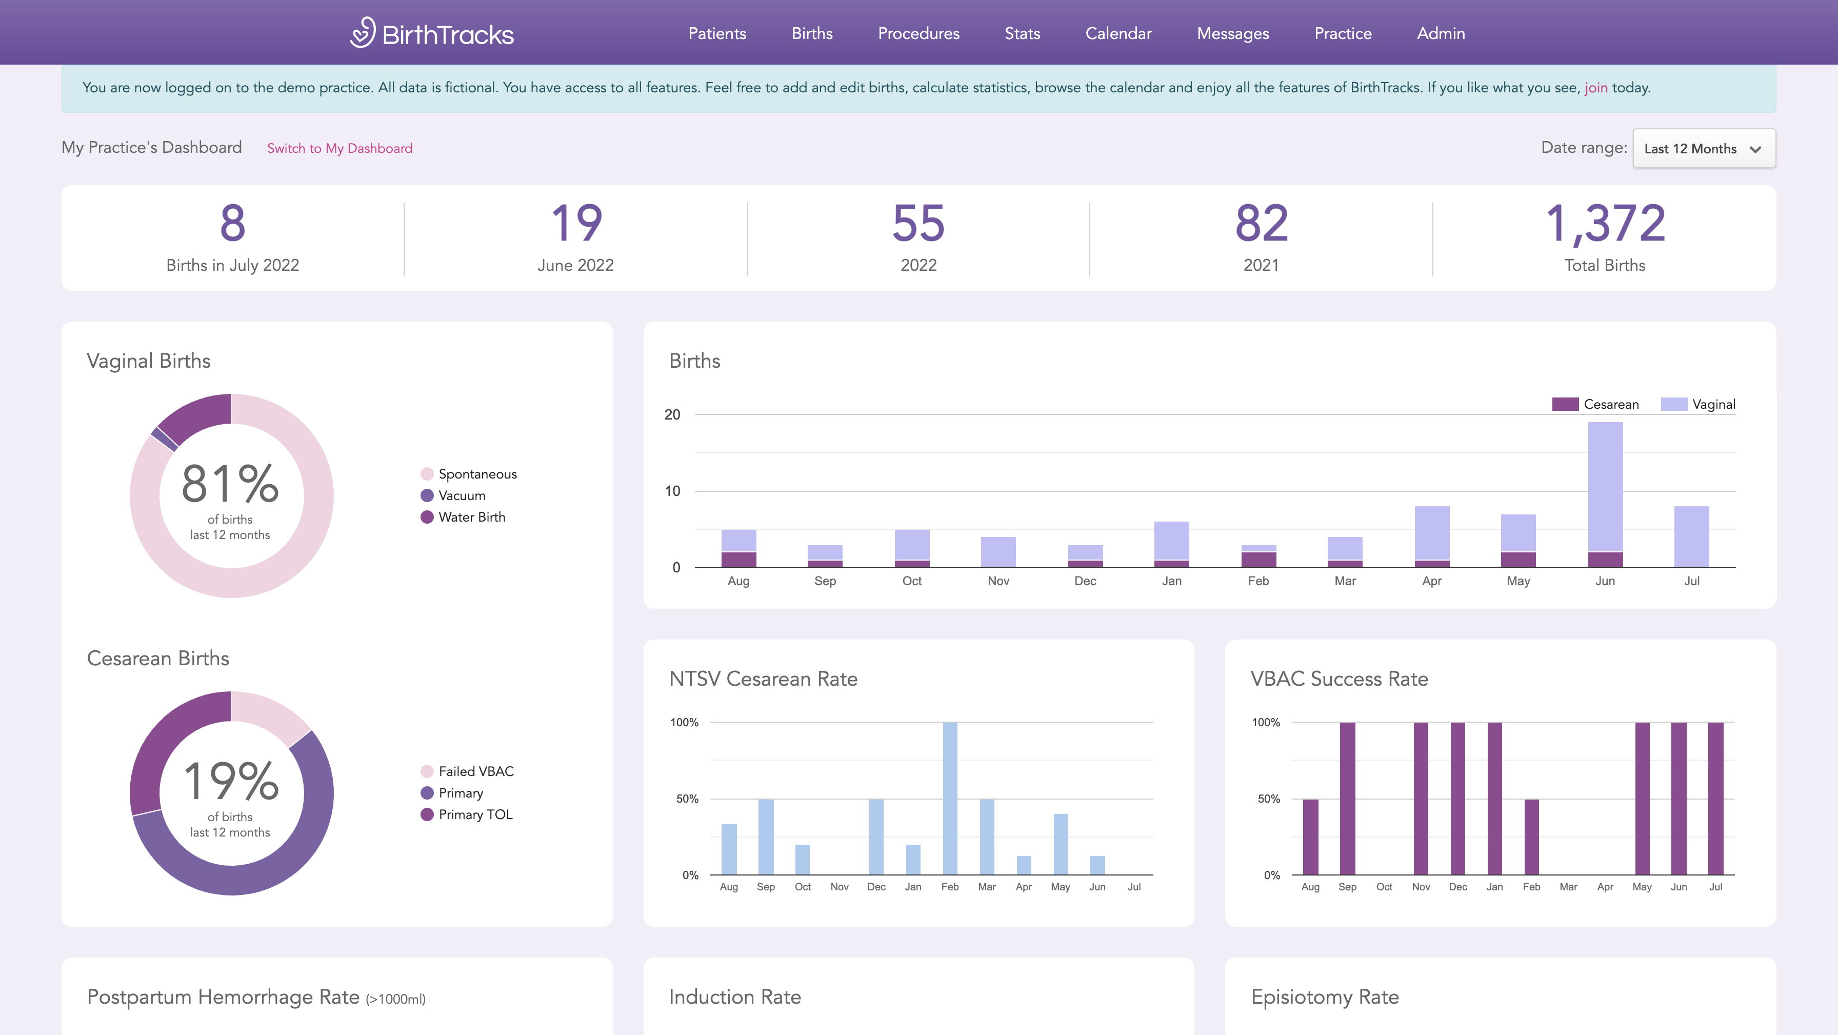Click the join link in the banner

1595,88
